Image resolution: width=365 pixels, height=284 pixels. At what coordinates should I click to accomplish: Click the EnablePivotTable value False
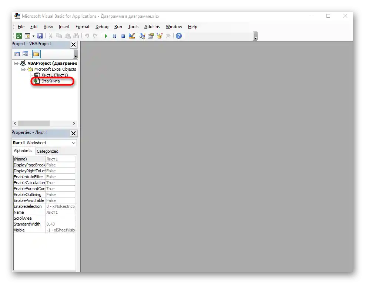click(x=60, y=200)
